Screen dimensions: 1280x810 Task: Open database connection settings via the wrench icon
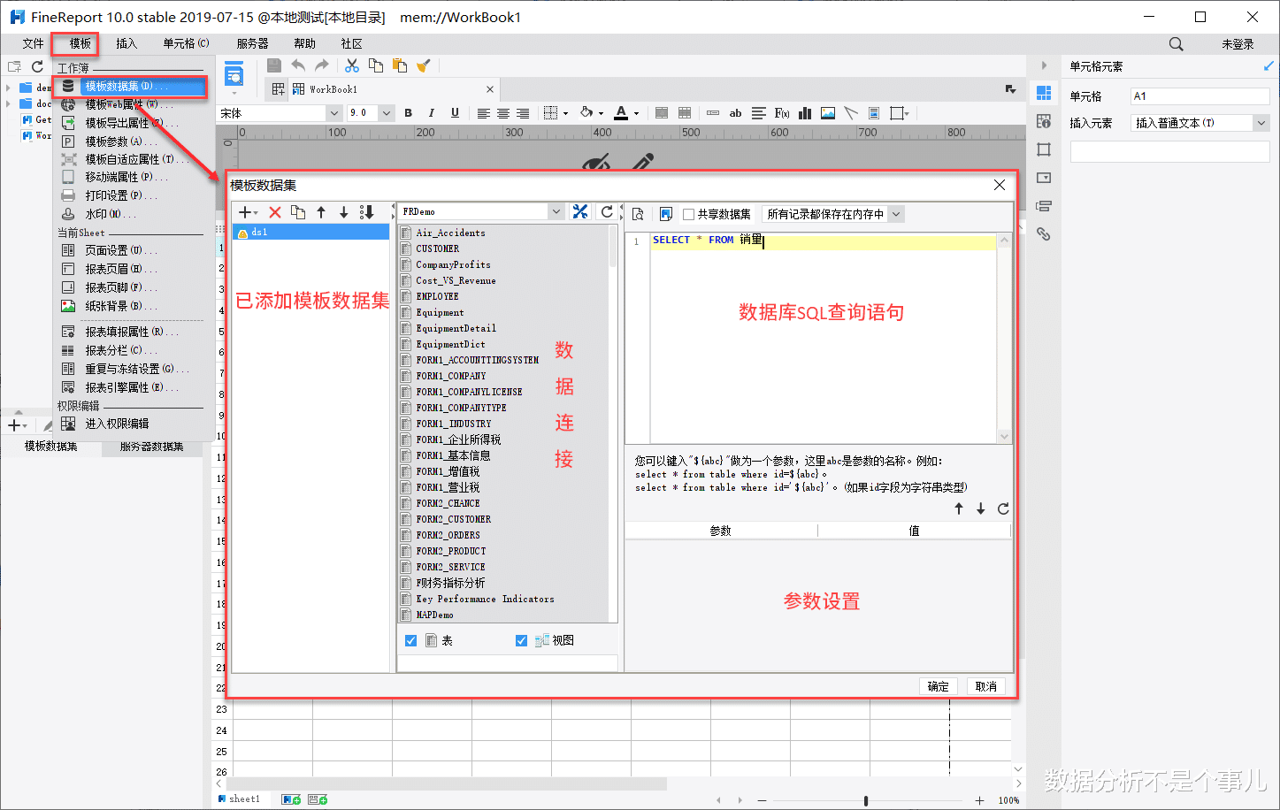click(x=580, y=211)
